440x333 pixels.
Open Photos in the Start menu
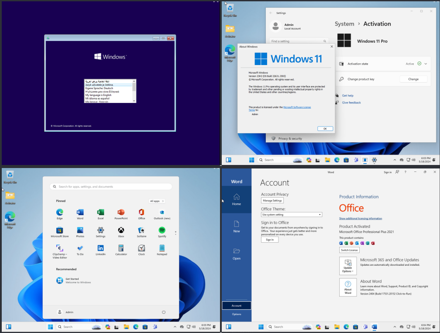(x=80, y=232)
